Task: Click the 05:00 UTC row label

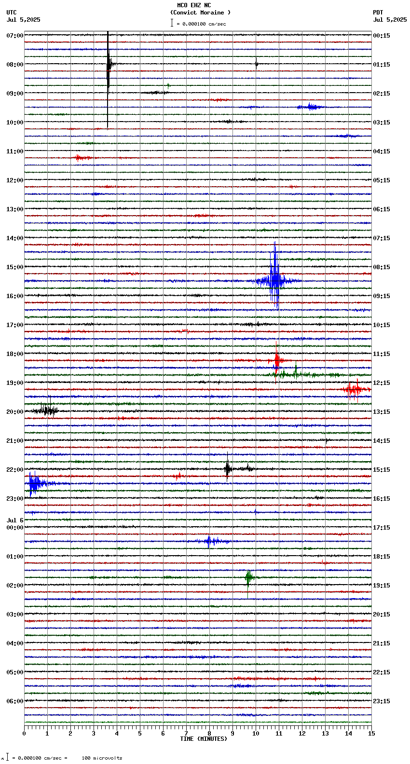Action: pos(15,672)
